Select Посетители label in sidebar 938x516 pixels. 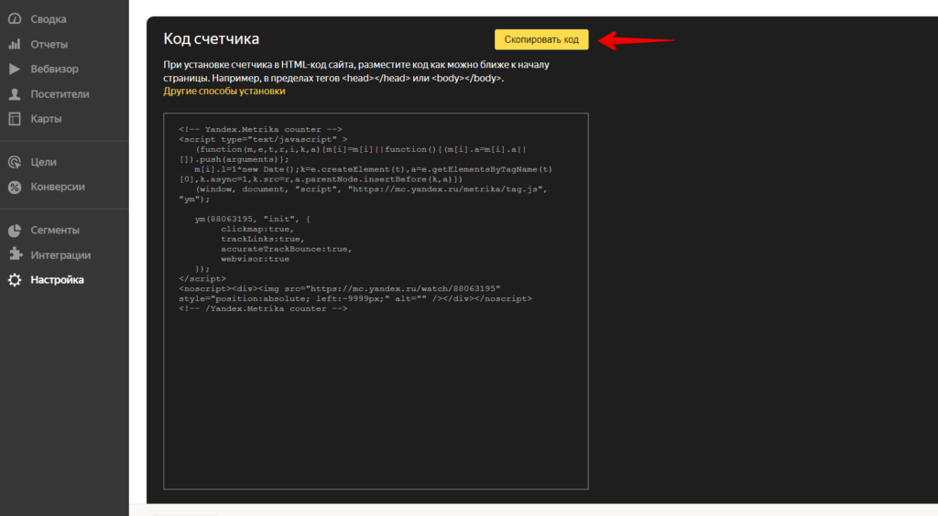[x=60, y=93]
